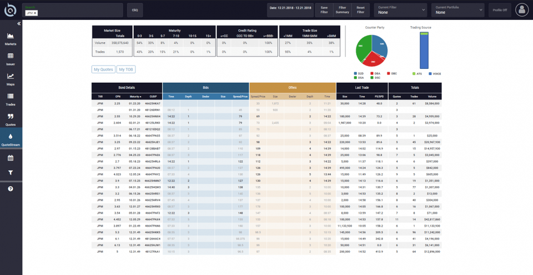
Task: Select the row with CUSIP 46625HMN7
Action: pos(266,181)
